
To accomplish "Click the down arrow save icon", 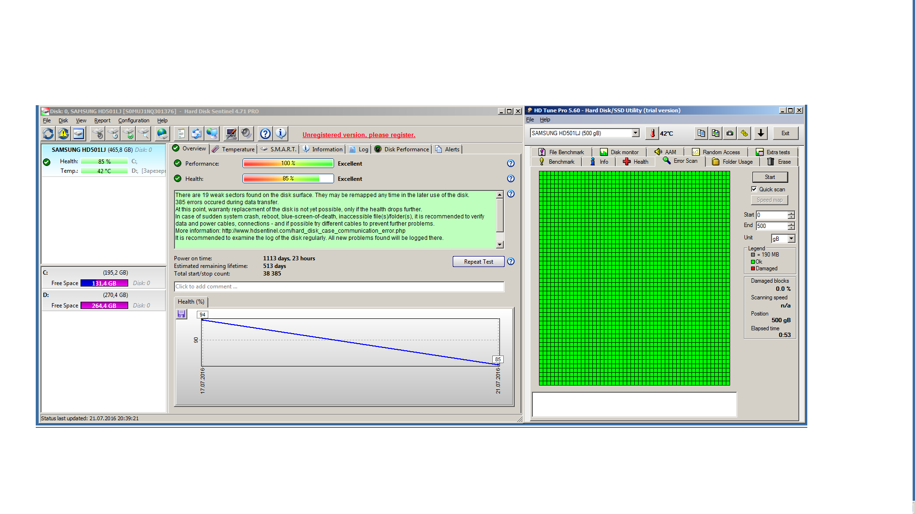I will coord(761,133).
